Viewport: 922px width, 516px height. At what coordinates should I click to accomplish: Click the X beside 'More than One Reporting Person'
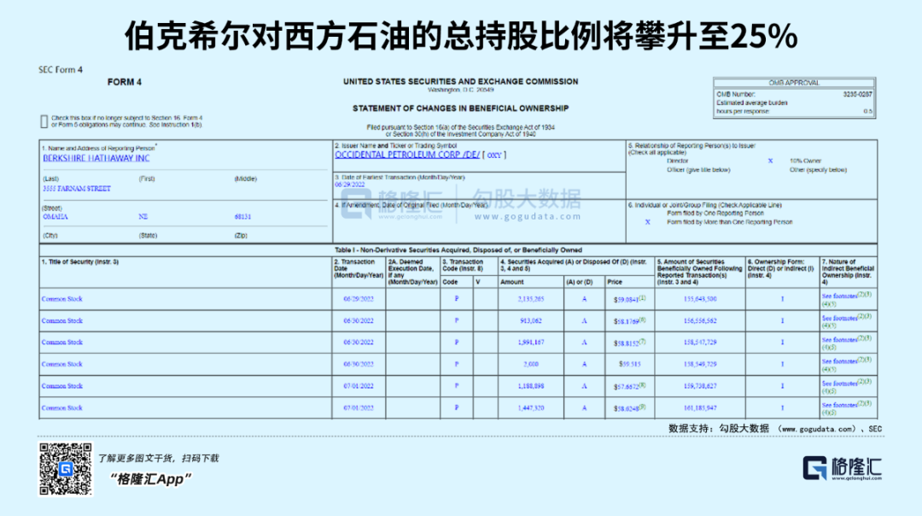point(647,222)
